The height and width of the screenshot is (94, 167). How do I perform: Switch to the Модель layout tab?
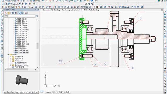(x=48, y=92)
